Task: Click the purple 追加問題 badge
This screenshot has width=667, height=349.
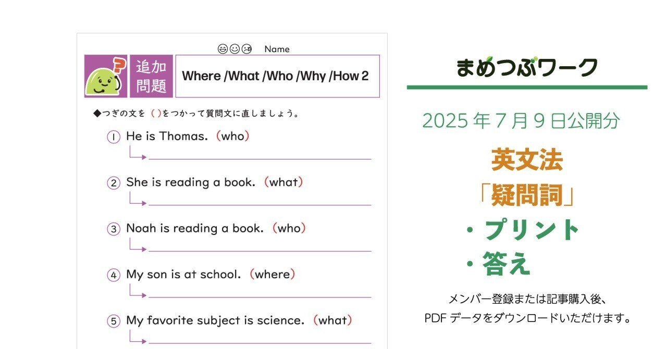Action: click(x=151, y=77)
